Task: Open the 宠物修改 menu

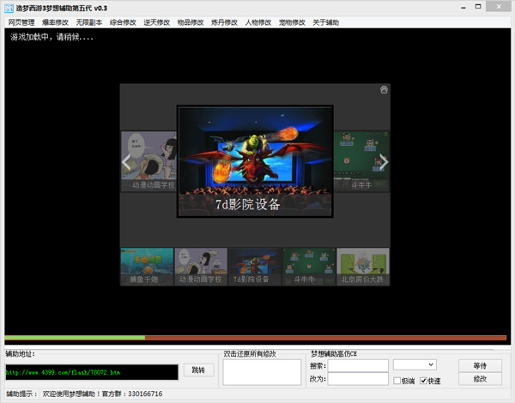Action: coord(292,21)
